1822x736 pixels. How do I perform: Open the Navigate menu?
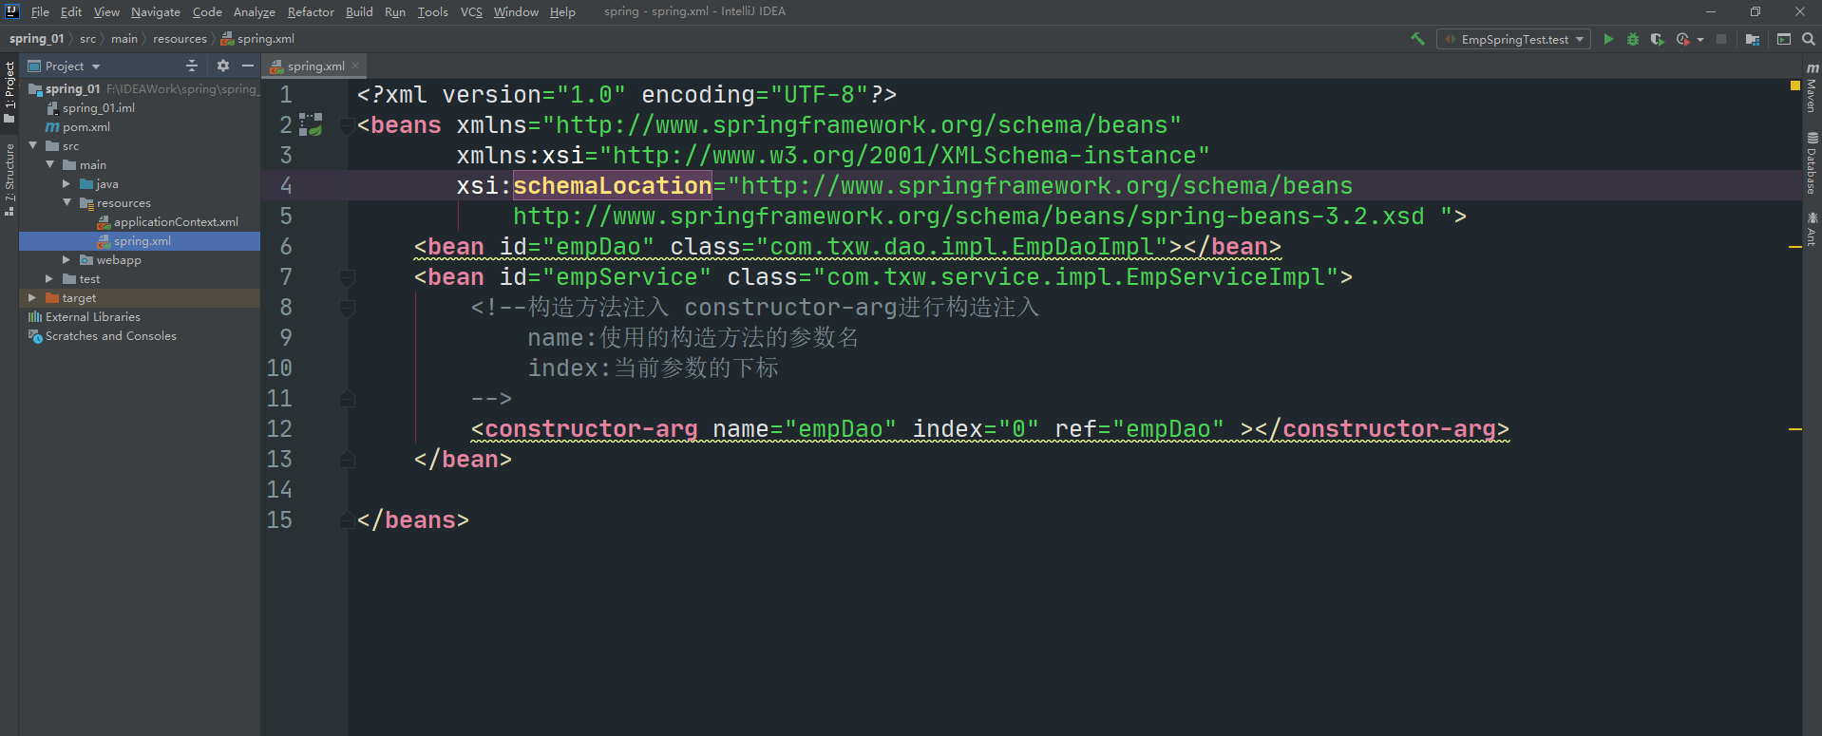point(156,11)
